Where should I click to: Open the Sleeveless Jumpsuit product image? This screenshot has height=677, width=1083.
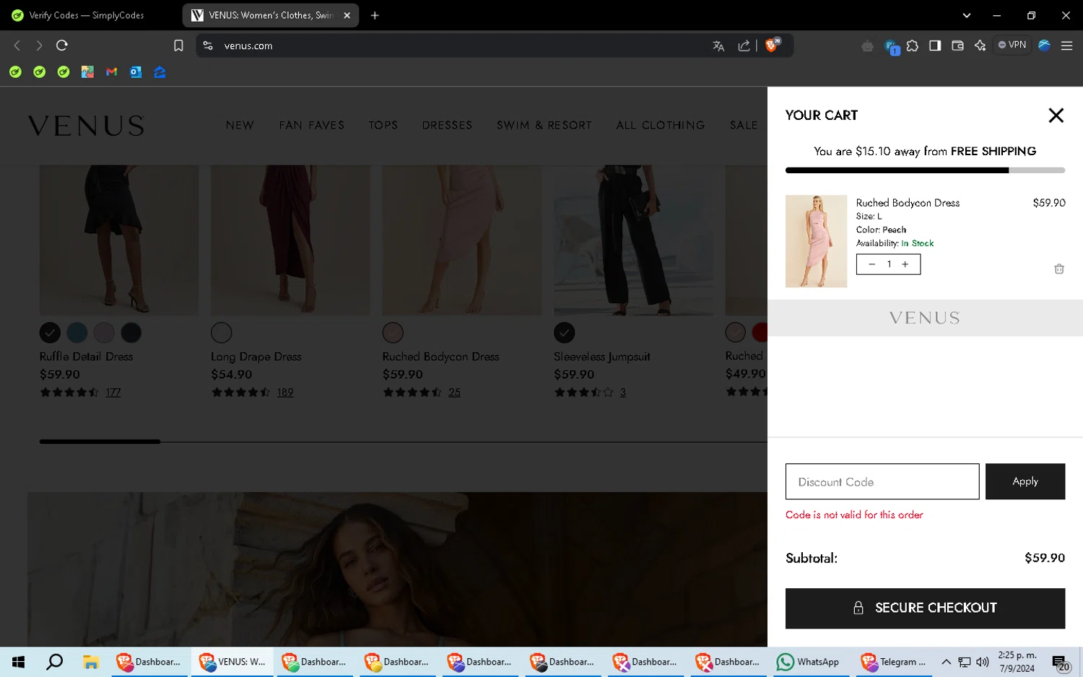click(x=633, y=240)
